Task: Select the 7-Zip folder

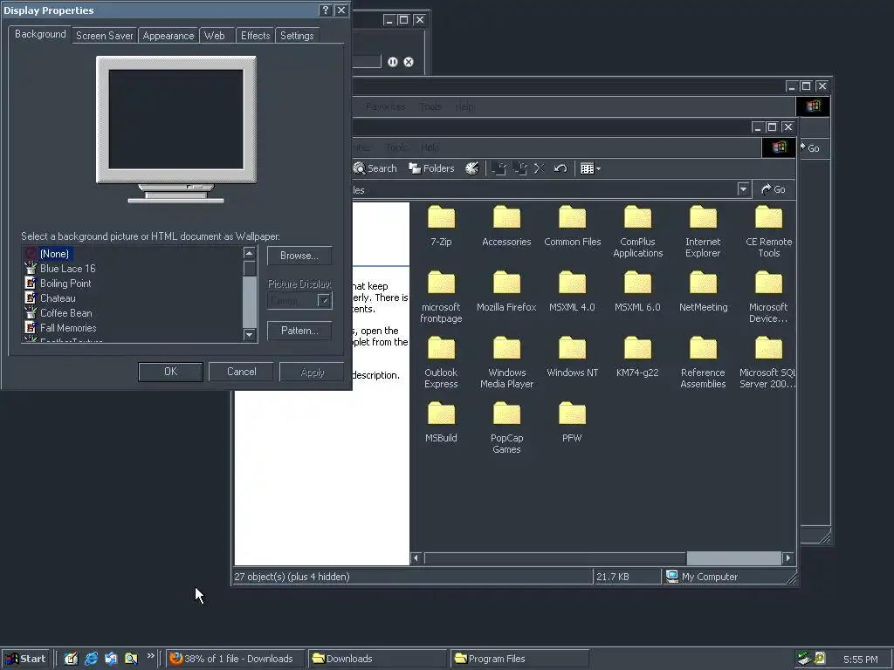Action: (x=441, y=226)
